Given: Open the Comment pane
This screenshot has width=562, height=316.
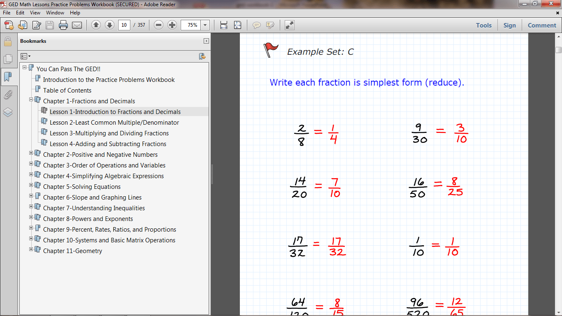Looking at the screenshot, I should [542, 25].
